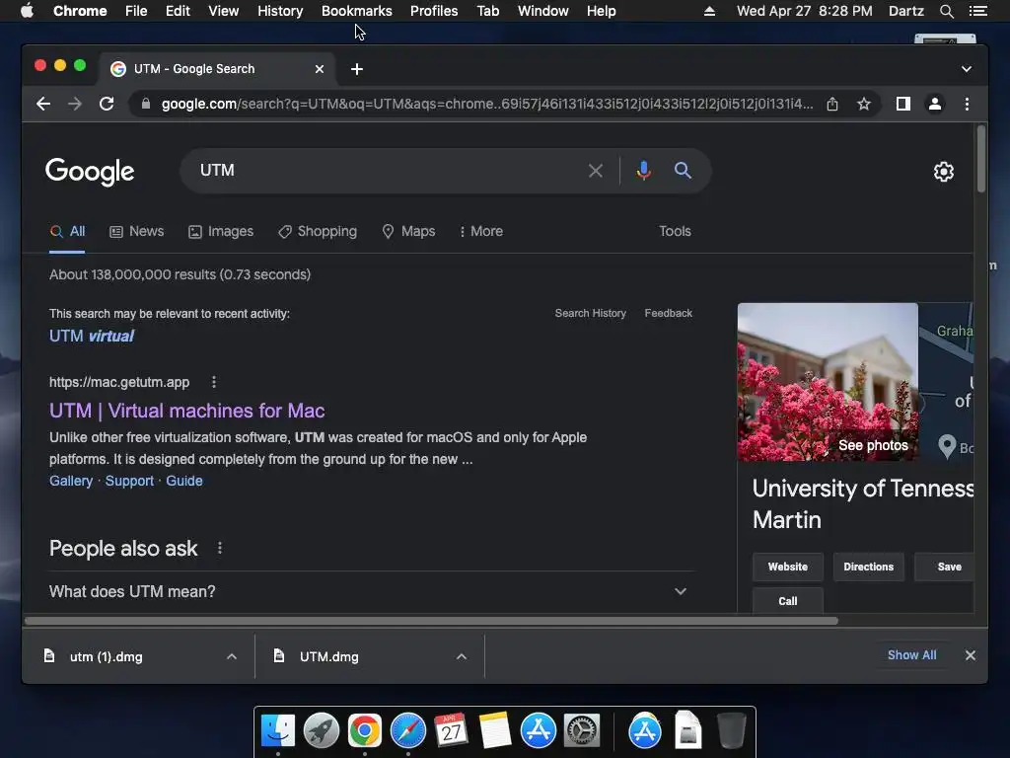Click the forward navigation arrow
The image size is (1010, 758).
(x=75, y=104)
